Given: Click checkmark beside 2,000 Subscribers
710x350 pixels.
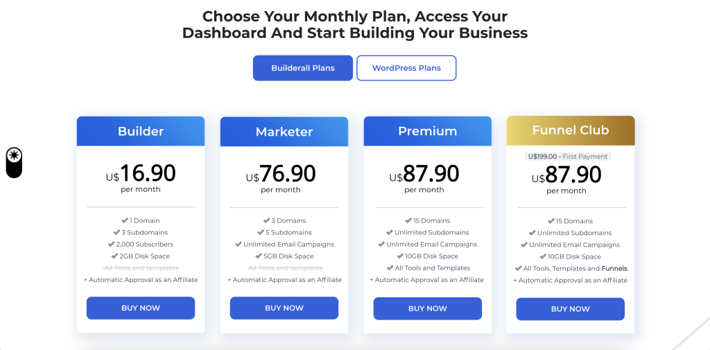Looking at the screenshot, I should pyautogui.click(x=112, y=244).
